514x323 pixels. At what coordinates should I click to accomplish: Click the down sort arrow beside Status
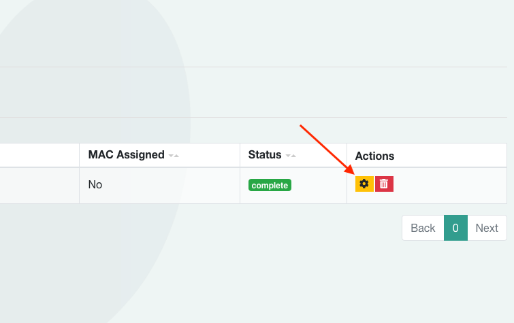tap(287, 156)
